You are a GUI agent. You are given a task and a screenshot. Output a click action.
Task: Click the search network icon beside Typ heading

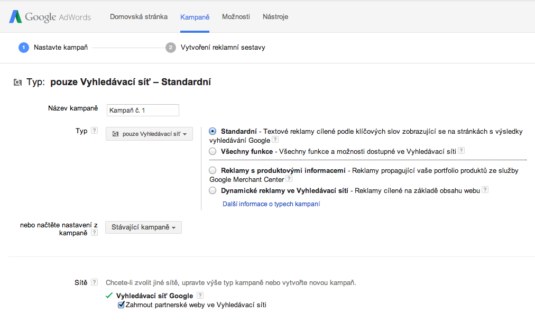click(x=17, y=82)
